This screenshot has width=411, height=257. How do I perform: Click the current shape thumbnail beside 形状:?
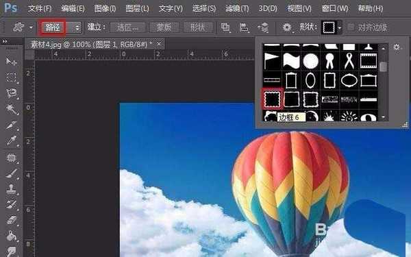(x=329, y=27)
